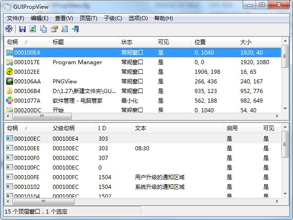Click top pane vertical scrollbar thumb
Screen dimensions: 293x220
tap(285, 56)
